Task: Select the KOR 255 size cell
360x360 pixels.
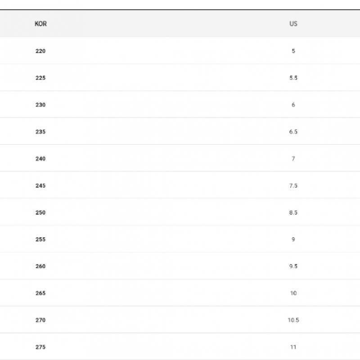Action: coord(40,239)
